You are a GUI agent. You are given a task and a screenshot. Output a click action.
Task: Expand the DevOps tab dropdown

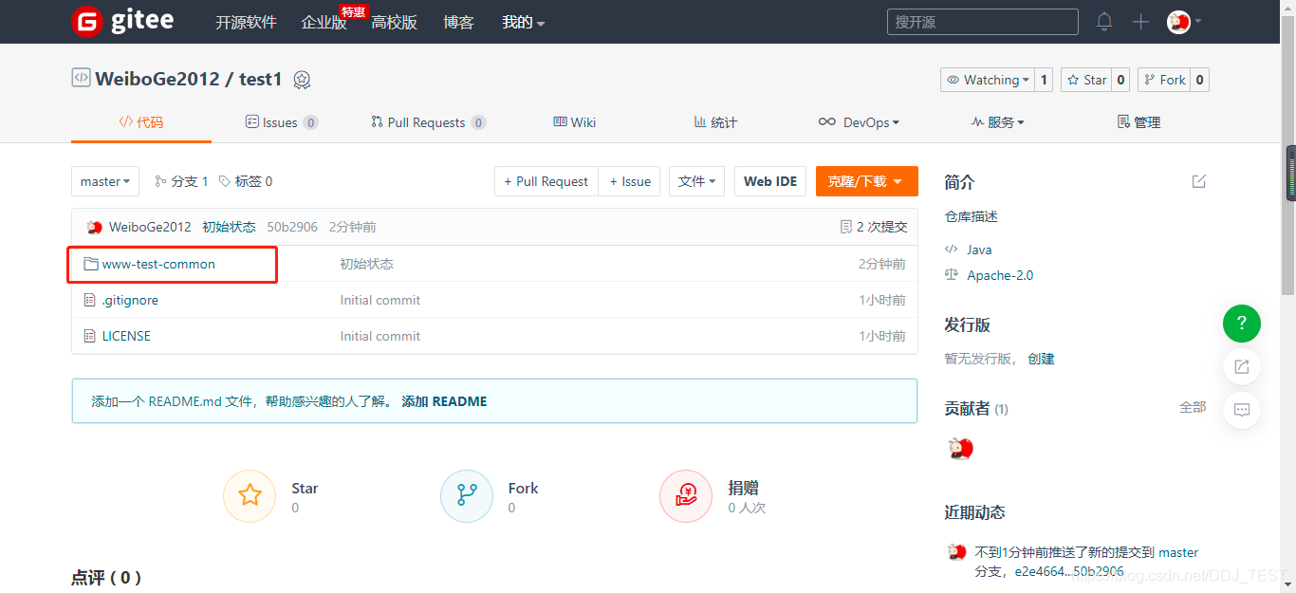tap(859, 122)
